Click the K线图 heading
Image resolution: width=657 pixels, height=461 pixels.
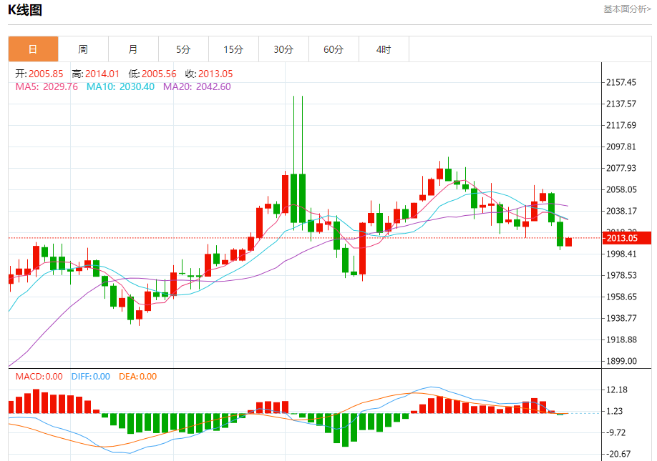click(x=25, y=10)
